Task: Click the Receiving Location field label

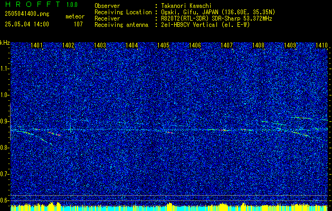Action: coord(123,12)
